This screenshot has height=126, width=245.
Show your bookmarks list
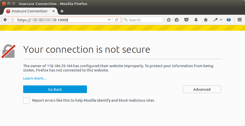click(177, 20)
